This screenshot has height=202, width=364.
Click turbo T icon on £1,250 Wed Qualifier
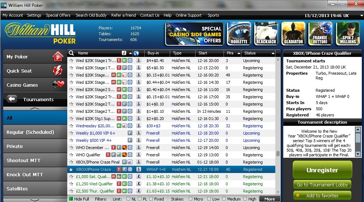click(x=119, y=184)
